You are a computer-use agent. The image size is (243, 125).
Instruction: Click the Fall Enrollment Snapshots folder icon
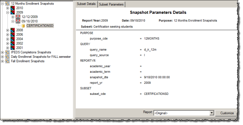(x=7, y=61)
